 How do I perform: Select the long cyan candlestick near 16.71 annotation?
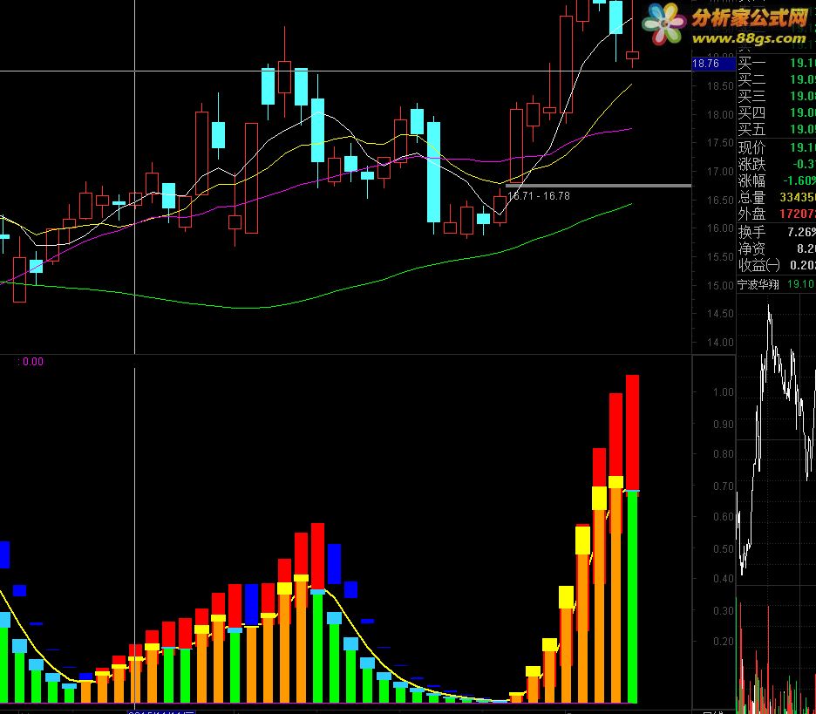point(433,173)
